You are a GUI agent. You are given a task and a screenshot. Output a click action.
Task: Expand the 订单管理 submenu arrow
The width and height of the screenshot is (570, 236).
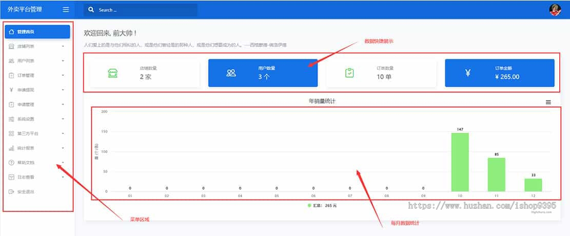(x=63, y=75)
